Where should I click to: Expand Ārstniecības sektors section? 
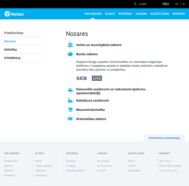click(91, 119)
